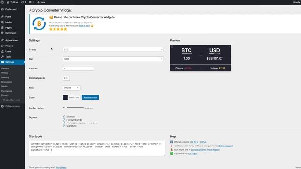301x169 pixels.
Task: Click the Tools wrench icon
Action: point(2,57)
